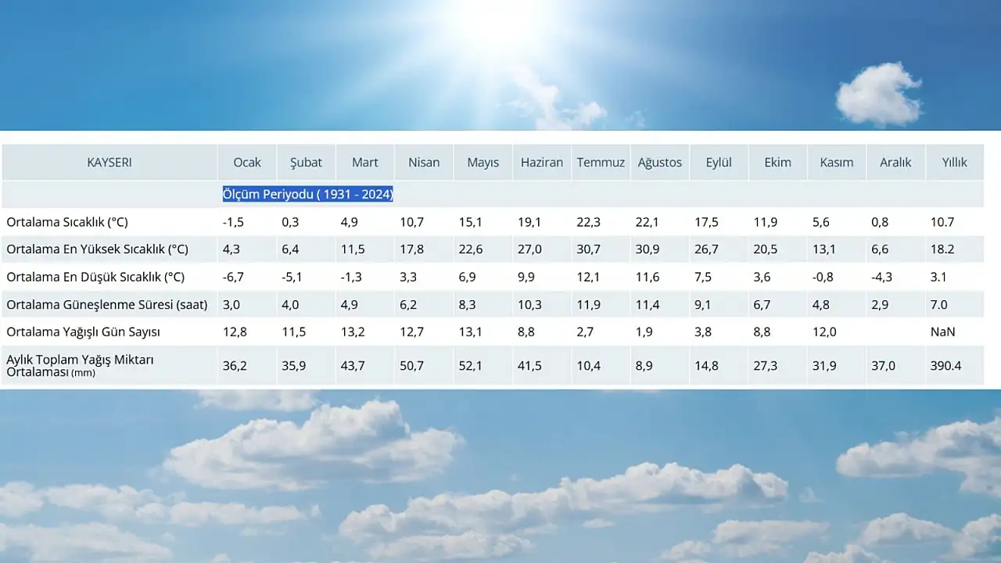Select the Nisan column header
Screen dimensions: 1001x563
point(424,163)
